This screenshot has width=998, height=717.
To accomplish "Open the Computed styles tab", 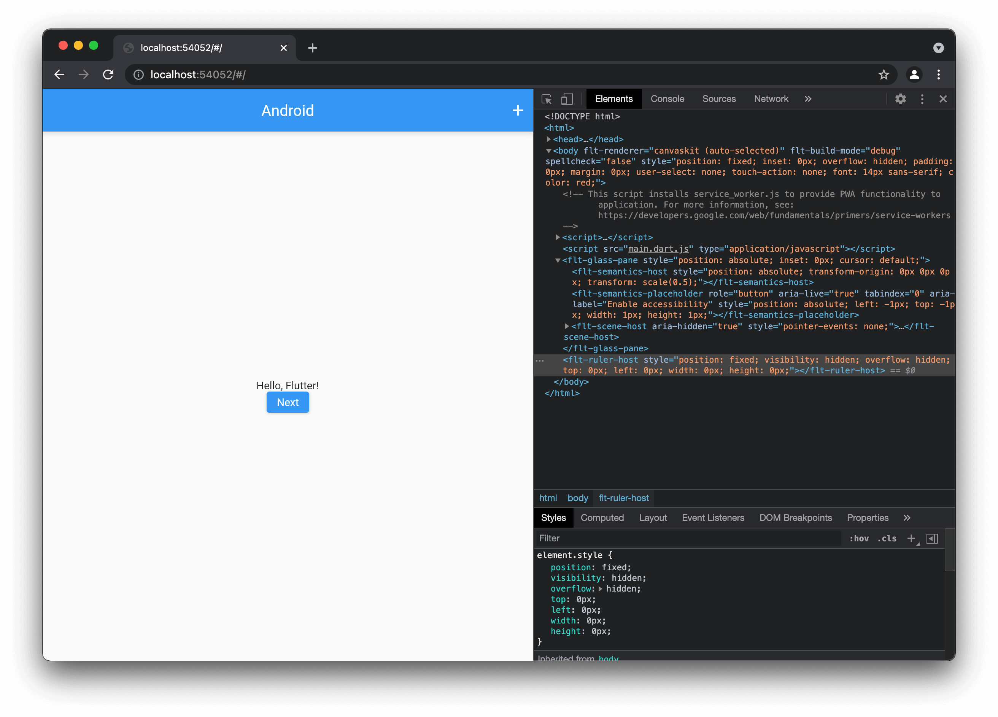I will [602, 518].
